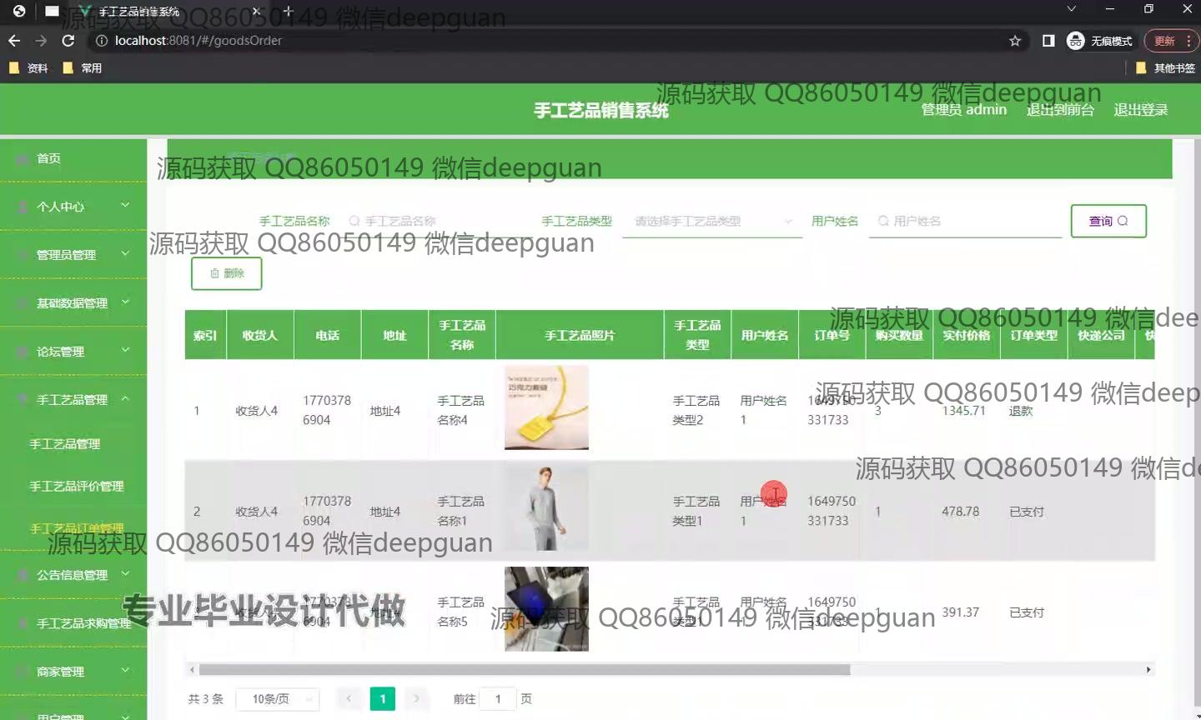Click the 订单号 column header
1201x720 pixels.
(832, 335)
